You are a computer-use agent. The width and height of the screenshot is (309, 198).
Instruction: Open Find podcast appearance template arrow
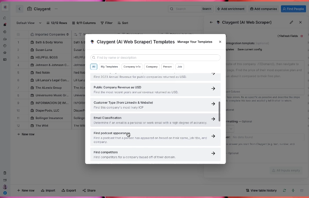point(213,136)
